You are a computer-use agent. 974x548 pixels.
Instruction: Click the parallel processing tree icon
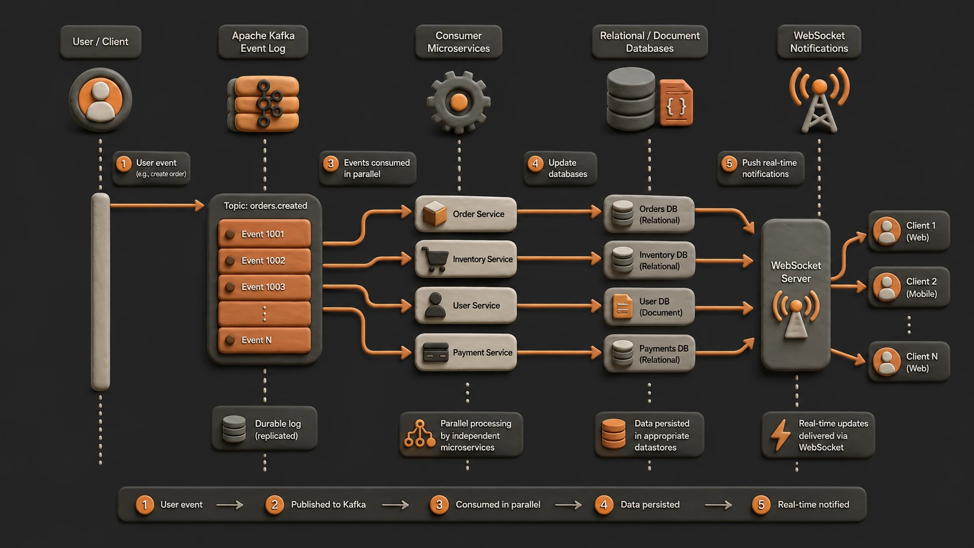(x=419, y=434)
